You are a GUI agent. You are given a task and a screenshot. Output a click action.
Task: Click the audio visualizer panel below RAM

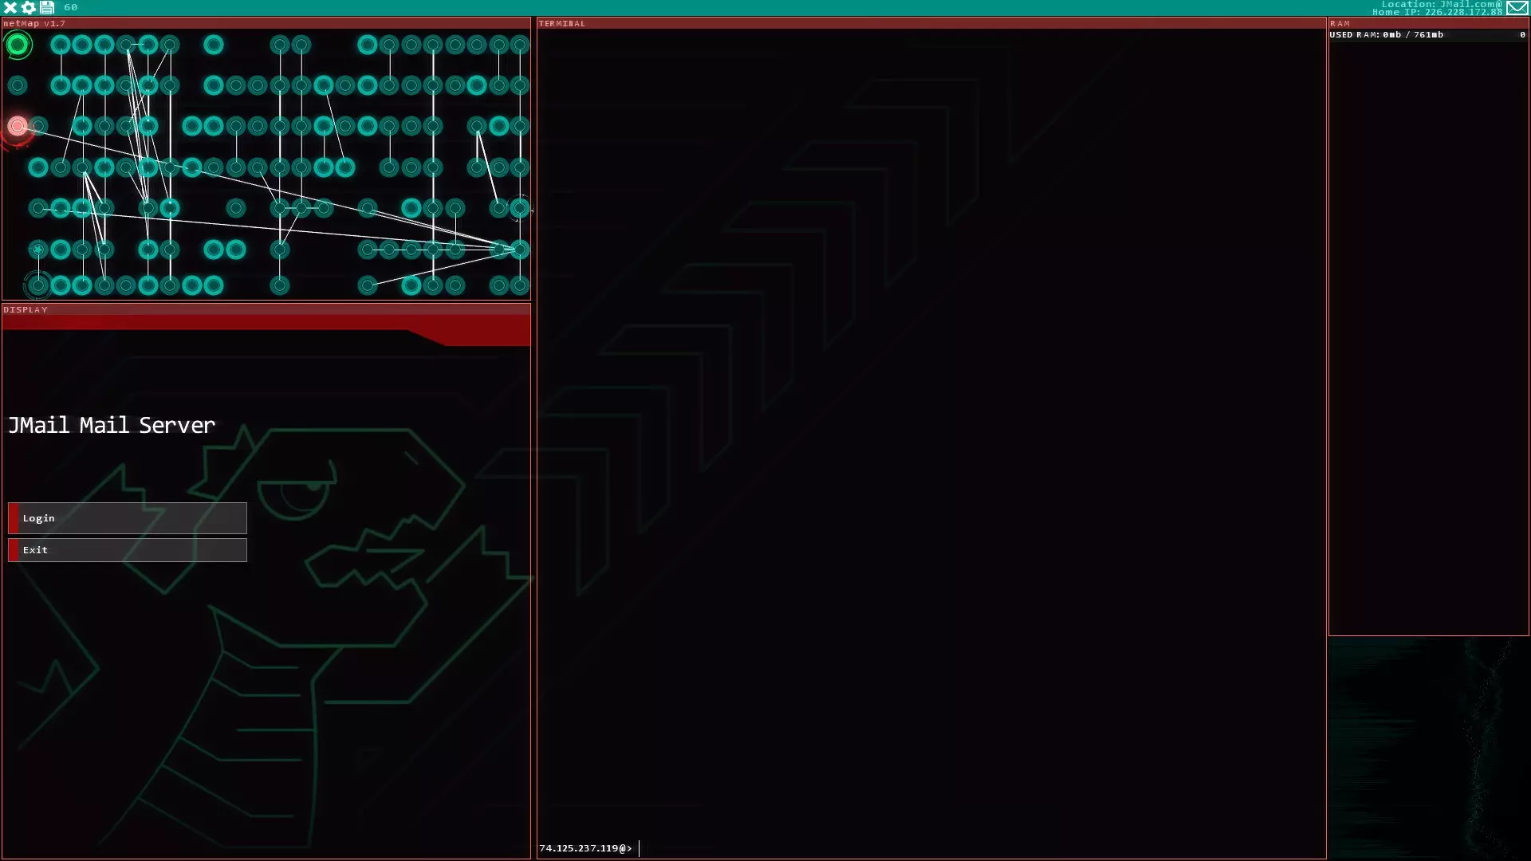[x=1427, y=748]
